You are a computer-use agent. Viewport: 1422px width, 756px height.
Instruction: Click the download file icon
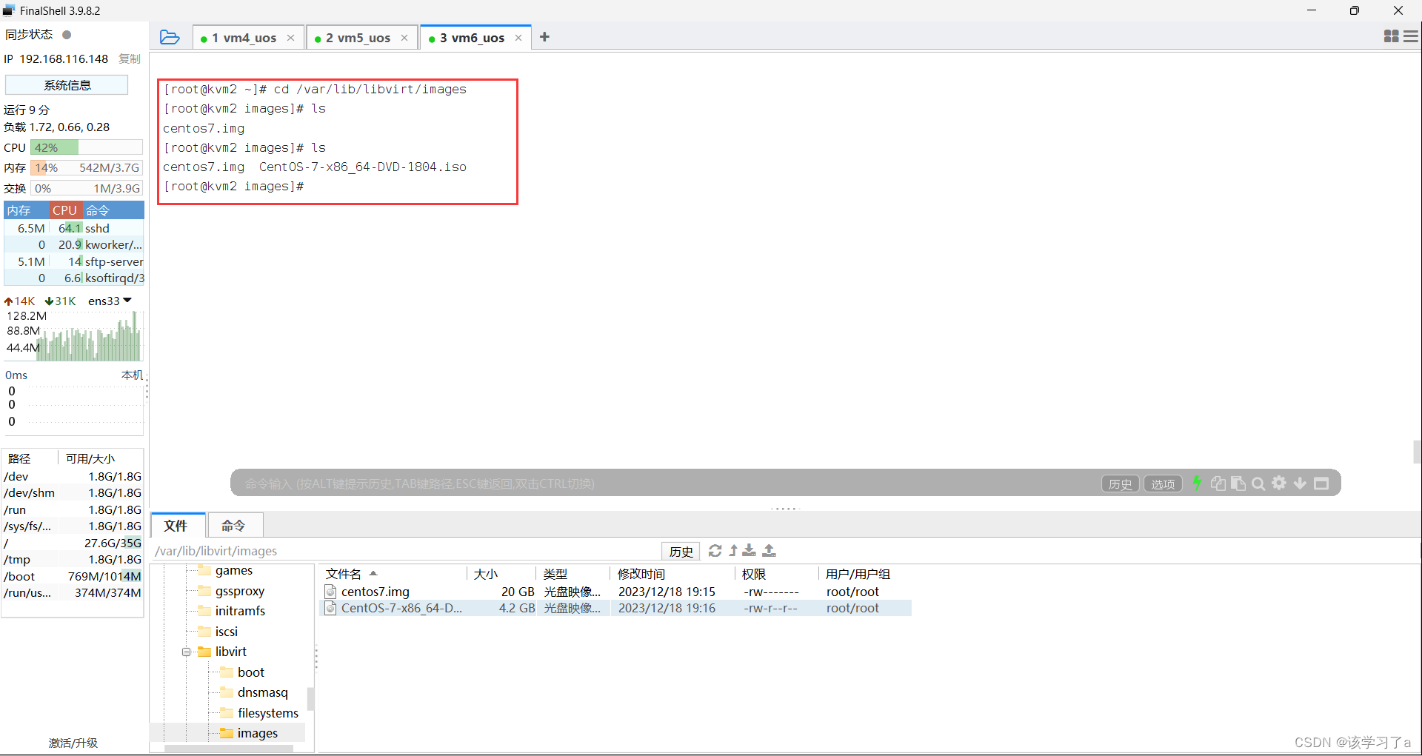(750, 550)
